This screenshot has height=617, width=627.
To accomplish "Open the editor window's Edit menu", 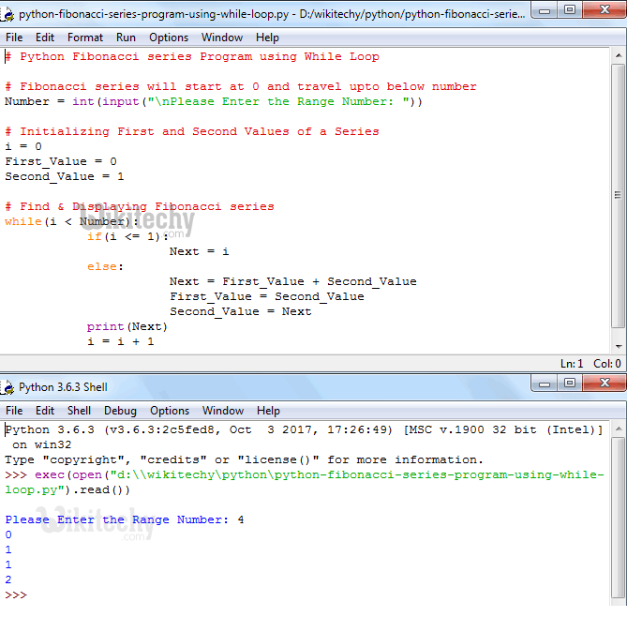I will coord(45,38).
